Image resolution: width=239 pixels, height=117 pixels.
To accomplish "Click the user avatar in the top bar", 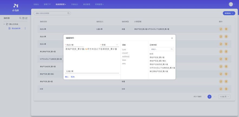I will pos(231,4).
